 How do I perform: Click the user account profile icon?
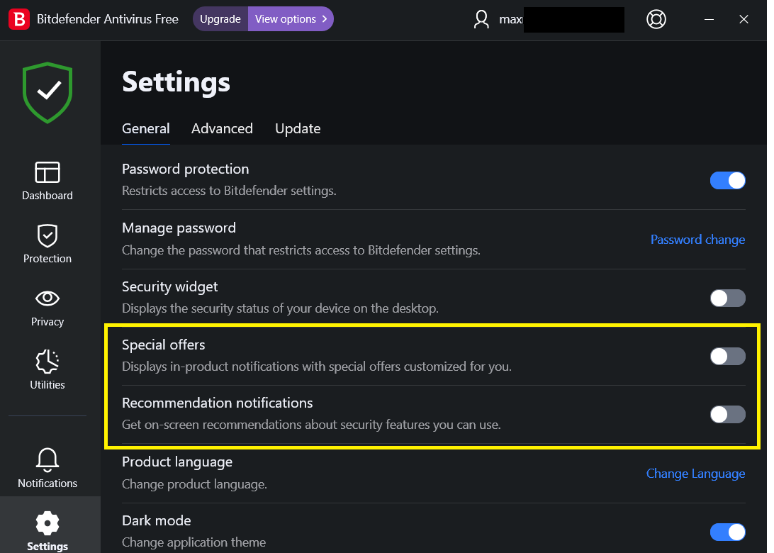tap(482, 19)
